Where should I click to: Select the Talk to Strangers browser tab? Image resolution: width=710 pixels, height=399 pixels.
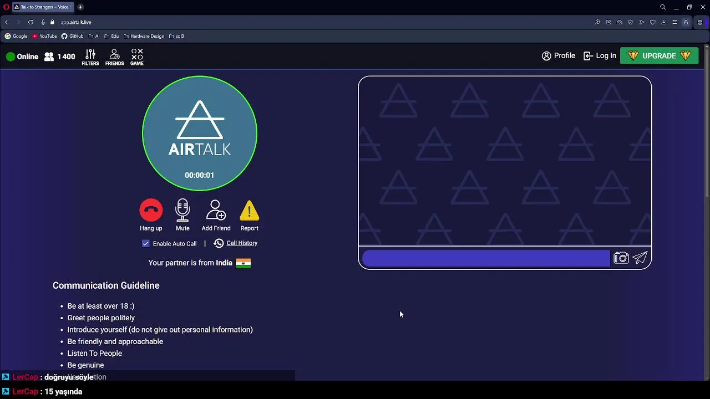tap(42, 7)
